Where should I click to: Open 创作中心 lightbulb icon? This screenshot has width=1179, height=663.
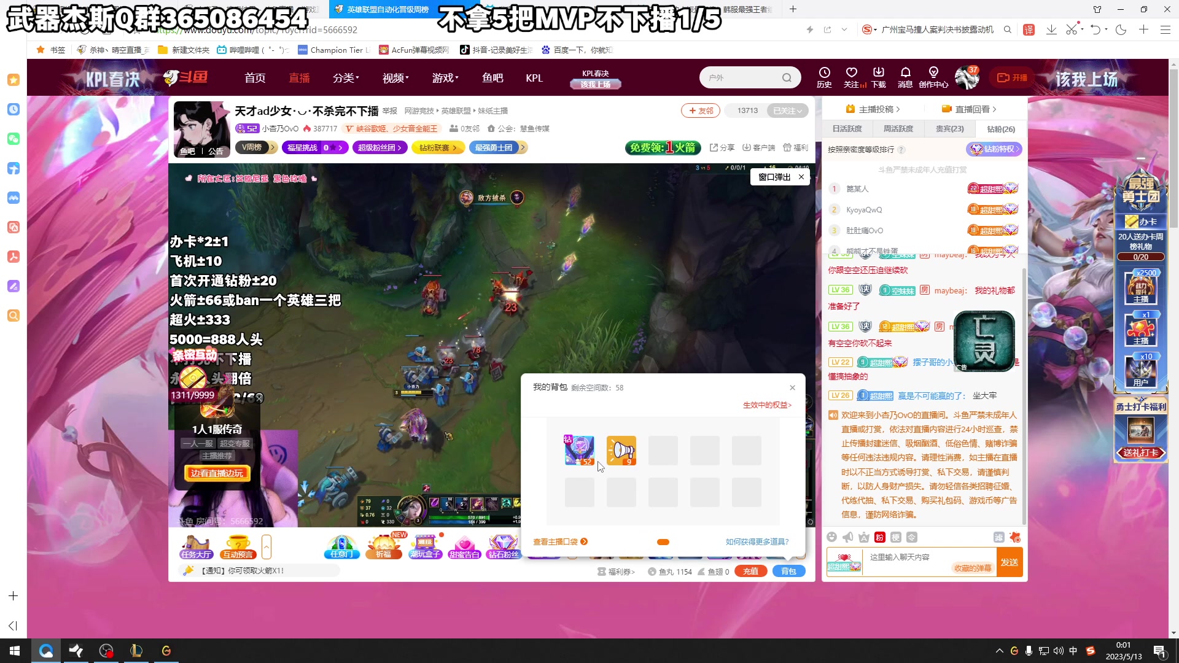click(933, 77)
